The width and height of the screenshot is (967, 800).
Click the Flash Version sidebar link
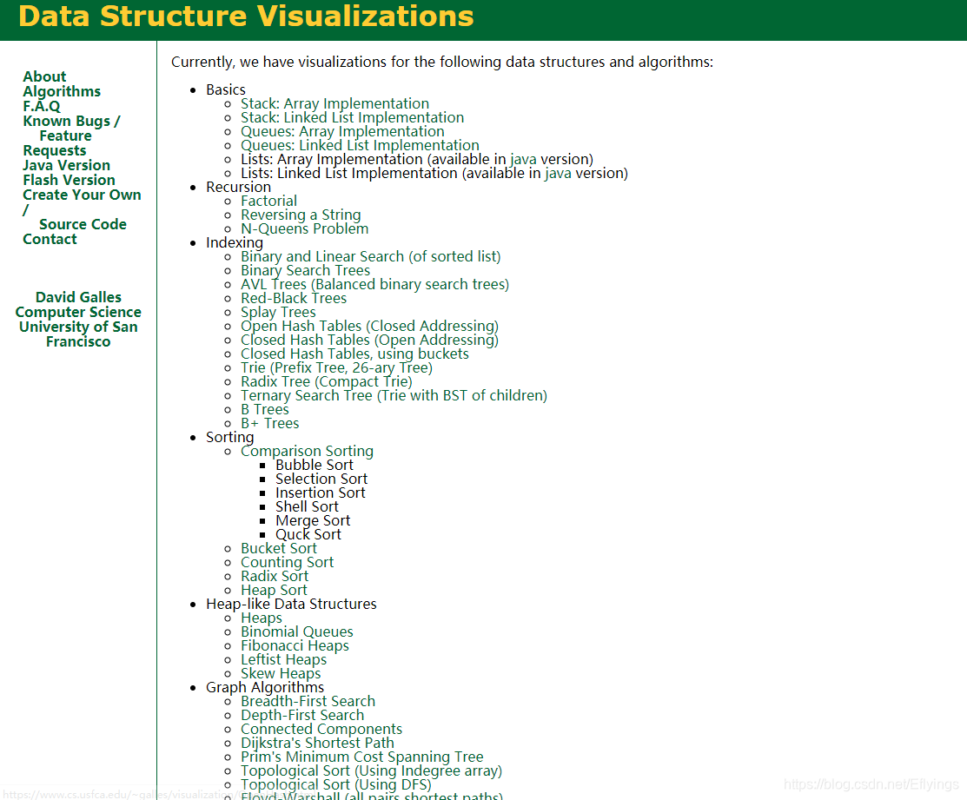coord(70,180)
